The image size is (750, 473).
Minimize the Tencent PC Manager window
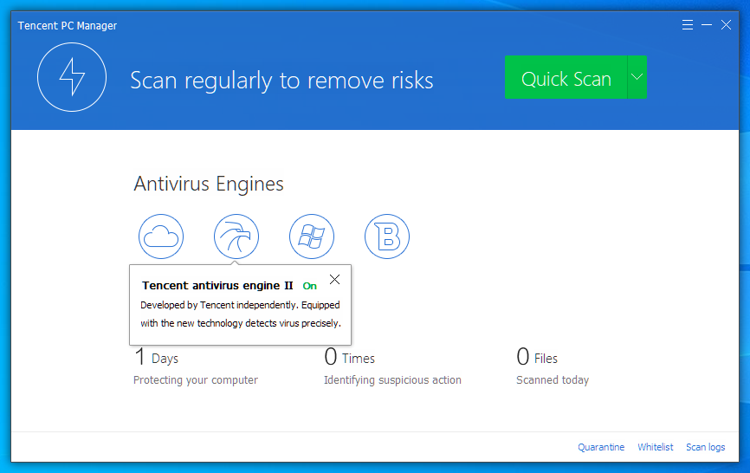click(707, 25)
